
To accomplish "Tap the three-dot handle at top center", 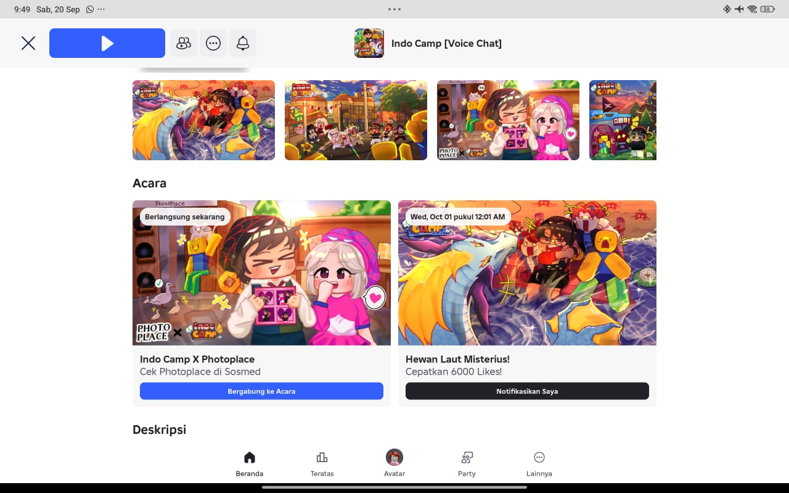I will (394, 9).
